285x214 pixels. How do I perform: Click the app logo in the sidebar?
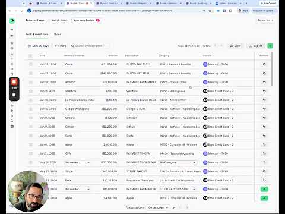(12, 21)
